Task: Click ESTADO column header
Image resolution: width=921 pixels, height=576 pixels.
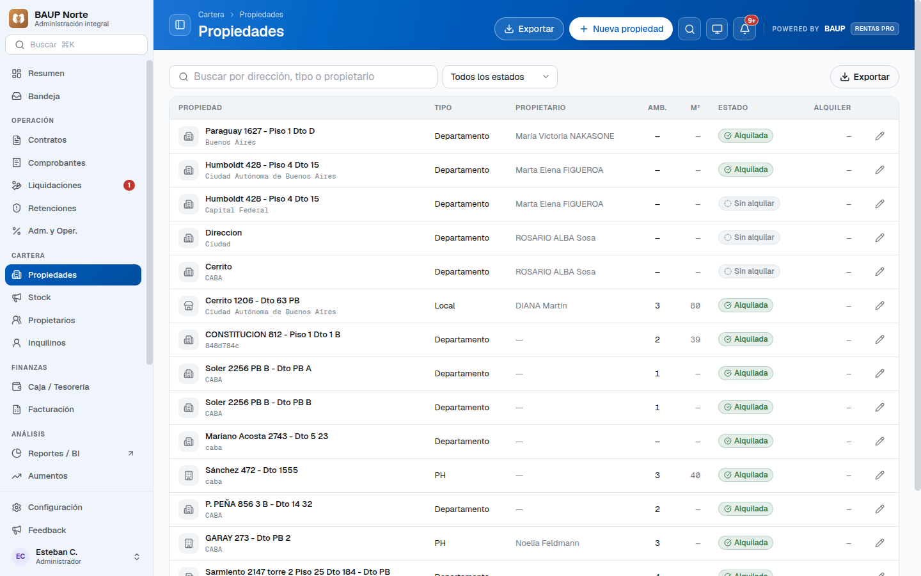Action: click(733, 108)
